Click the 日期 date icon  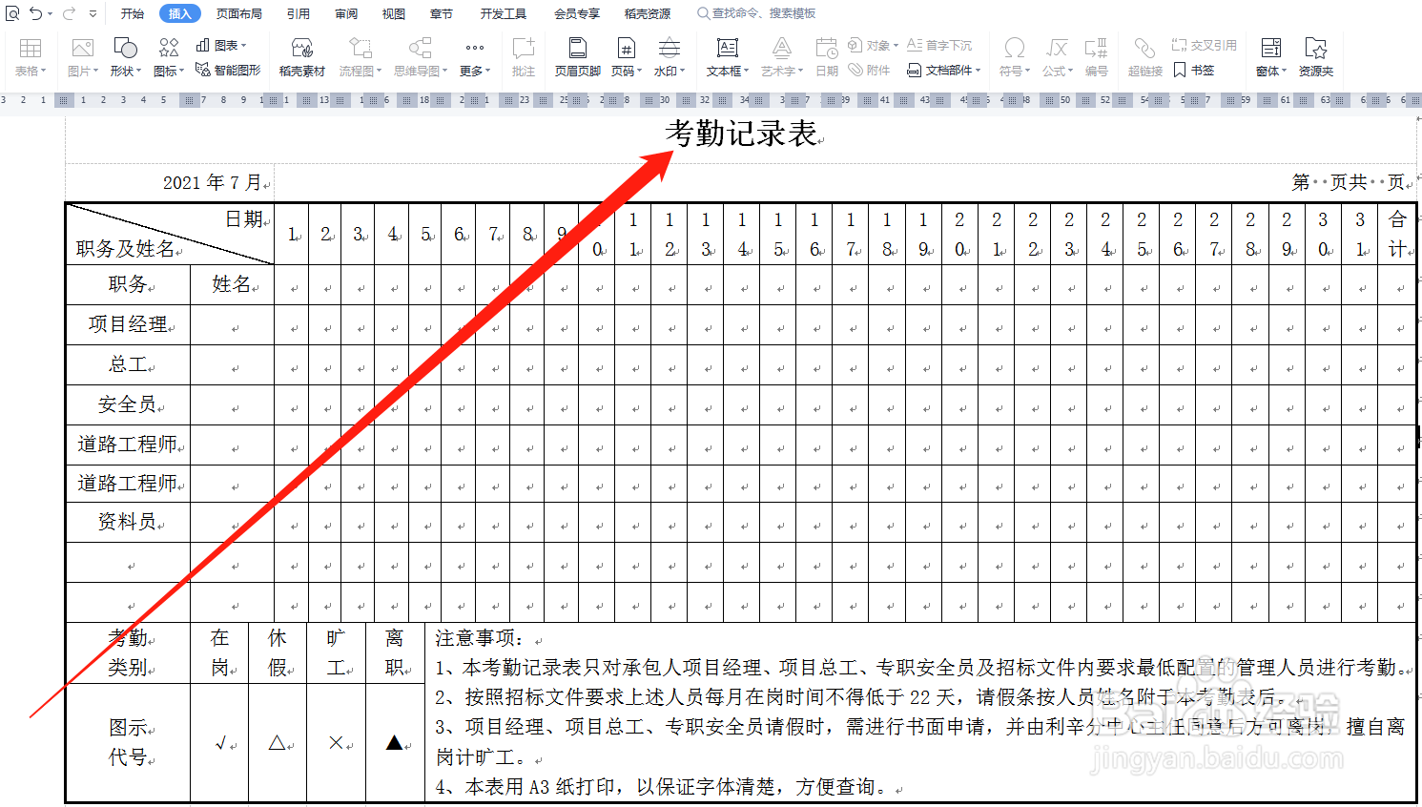coord(827,57)
